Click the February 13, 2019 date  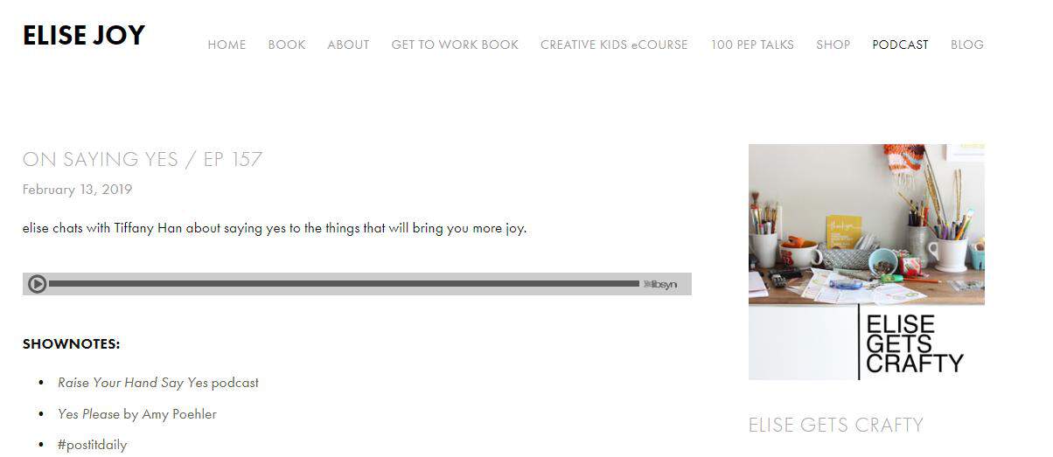(78, 190)
